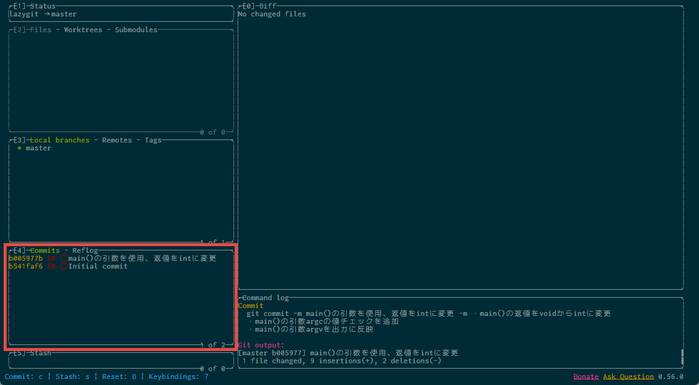Open the Ask Question link
Image resolution: width=699 pixels, height=385 pixels.
628,377
